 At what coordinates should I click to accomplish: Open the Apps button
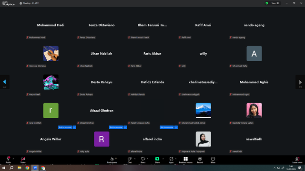click(x=171, y=160)
